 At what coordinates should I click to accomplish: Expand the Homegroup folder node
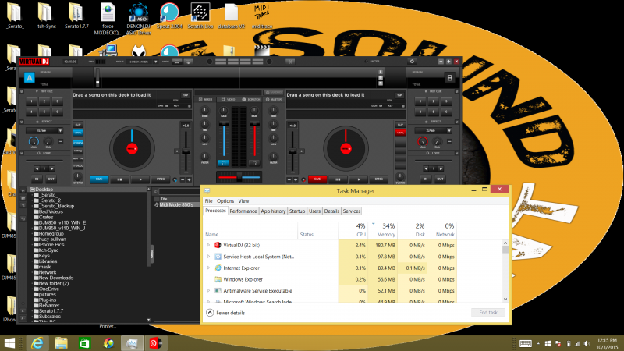click(32, 233)
